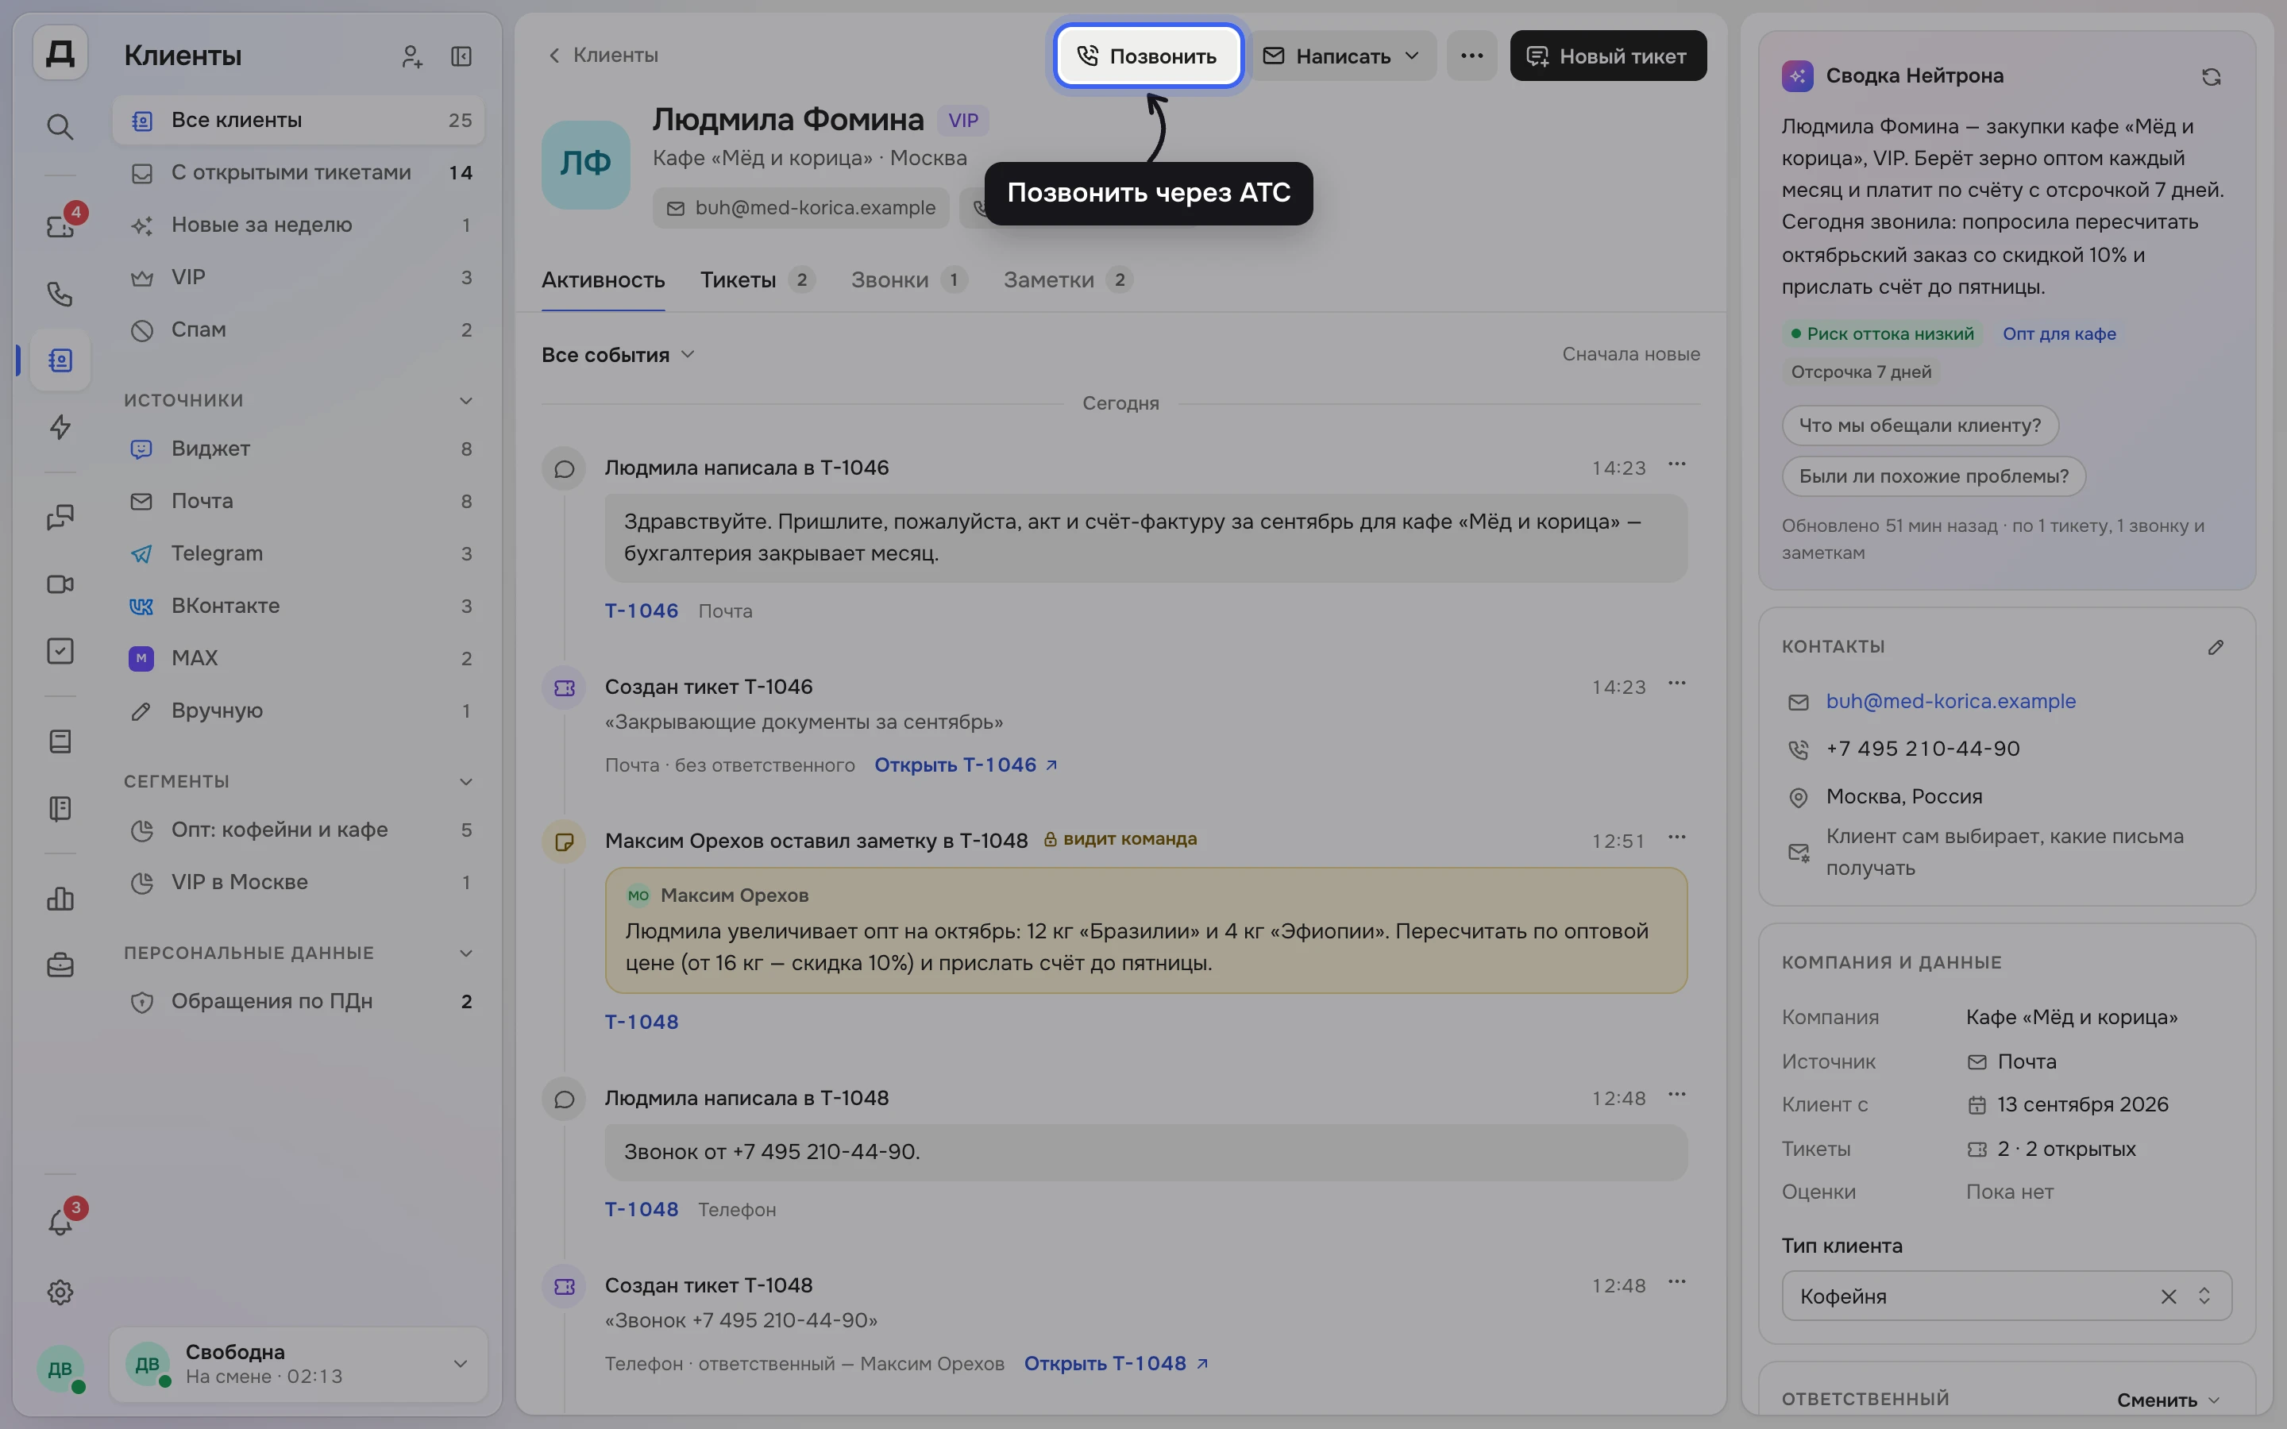Open the automation lightning icon
Screen dimensions: 2287x1429
pos(60,427)
